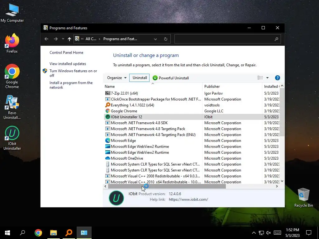Viewport: 319px width, 239px height.
Task: Refresh the Programs and Features address bar
Action: point(166,39)
